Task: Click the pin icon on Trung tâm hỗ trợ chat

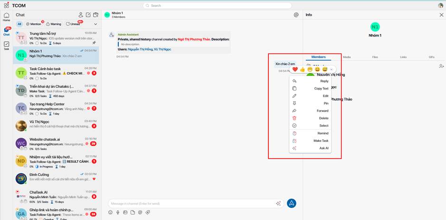Action: (x=94, y=43)
